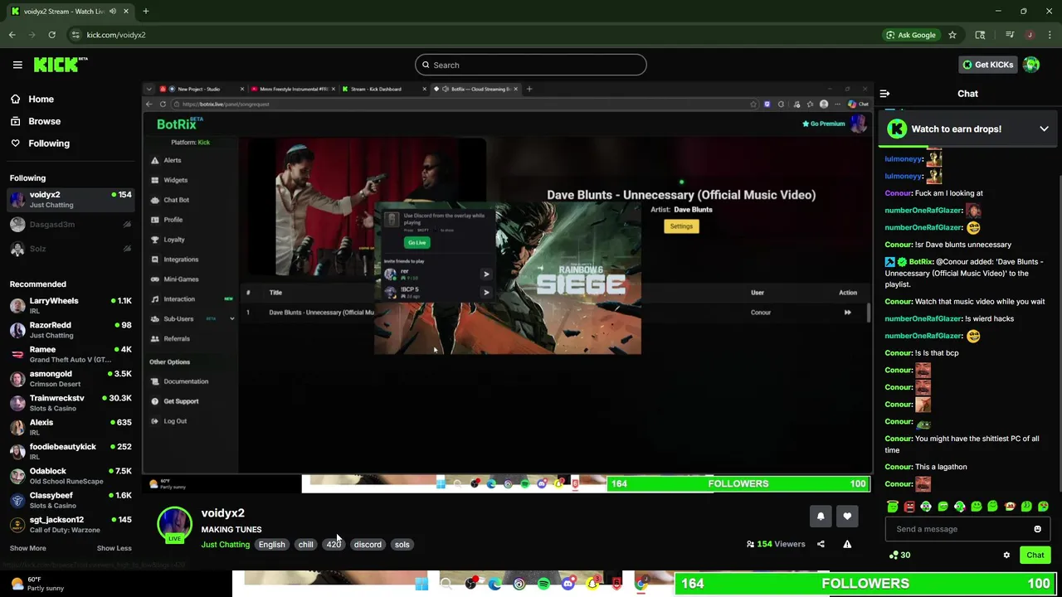1062x597 pixels.
Task: Send message with green Chat button
Action: coord(1035,556)
